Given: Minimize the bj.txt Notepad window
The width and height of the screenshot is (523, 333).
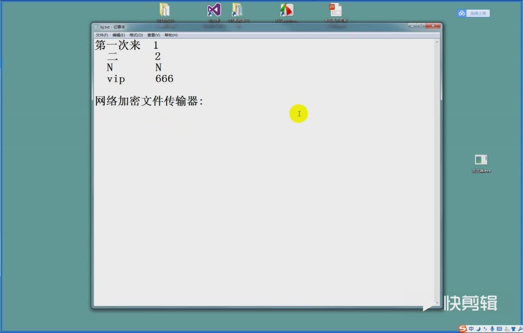Looking at the screenshot, I should coord(412,26).
